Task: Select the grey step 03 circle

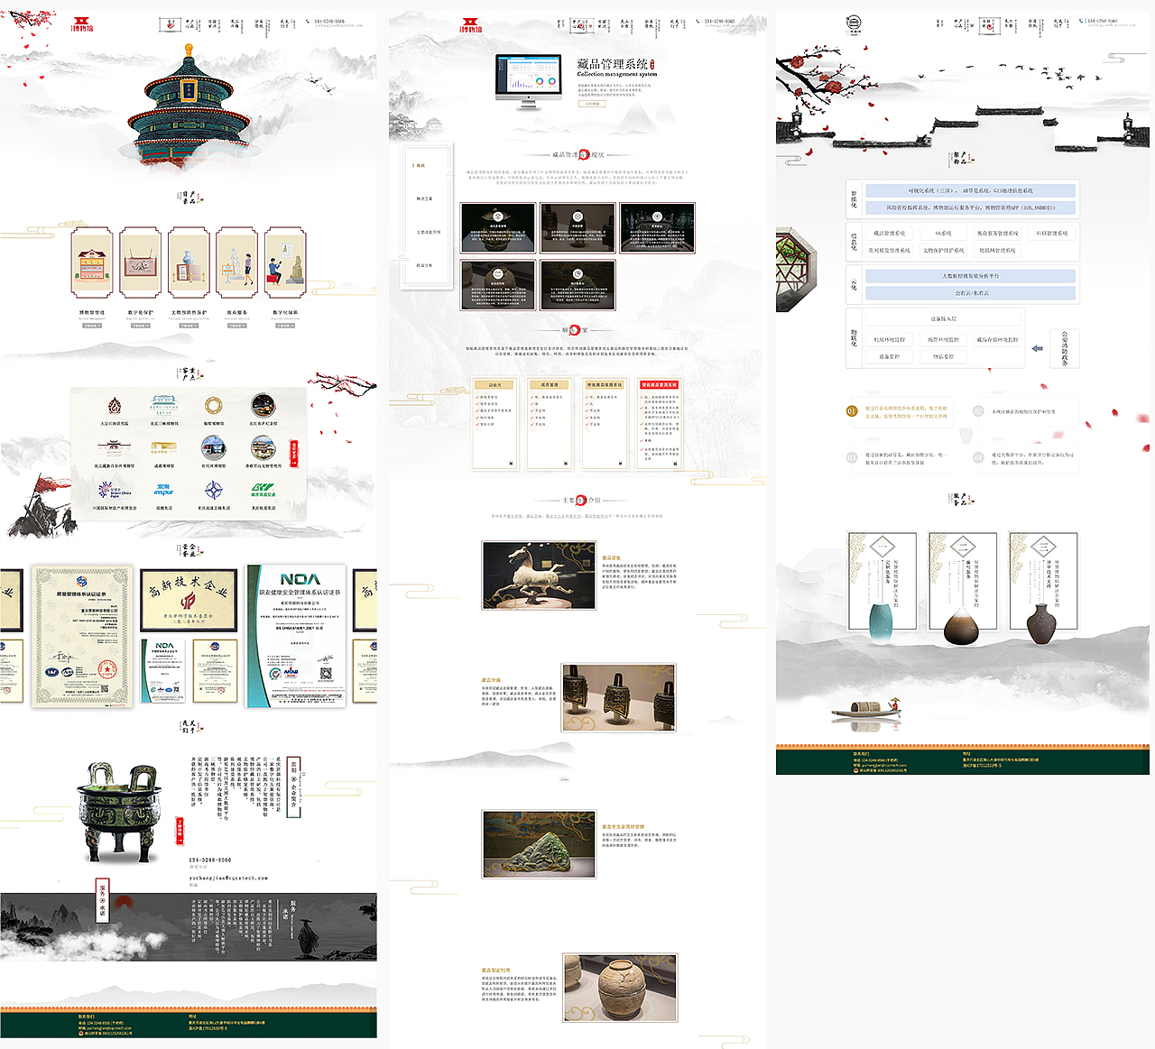Action: pyautogui.click(x=852, y=458)
